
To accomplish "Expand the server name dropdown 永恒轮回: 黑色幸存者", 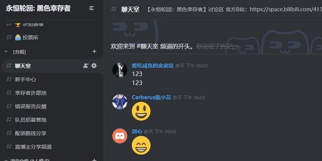I will coord(38,8).
